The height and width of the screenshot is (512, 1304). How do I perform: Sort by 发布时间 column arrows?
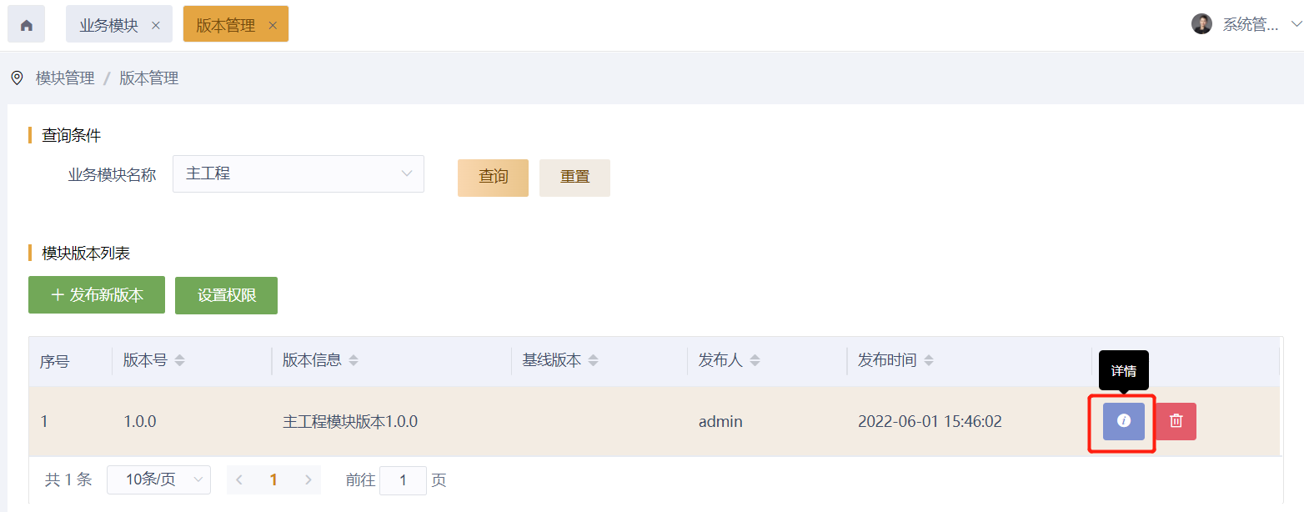pos(929,361)
